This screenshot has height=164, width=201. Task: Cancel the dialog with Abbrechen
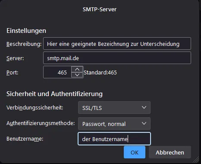(170, 152)
